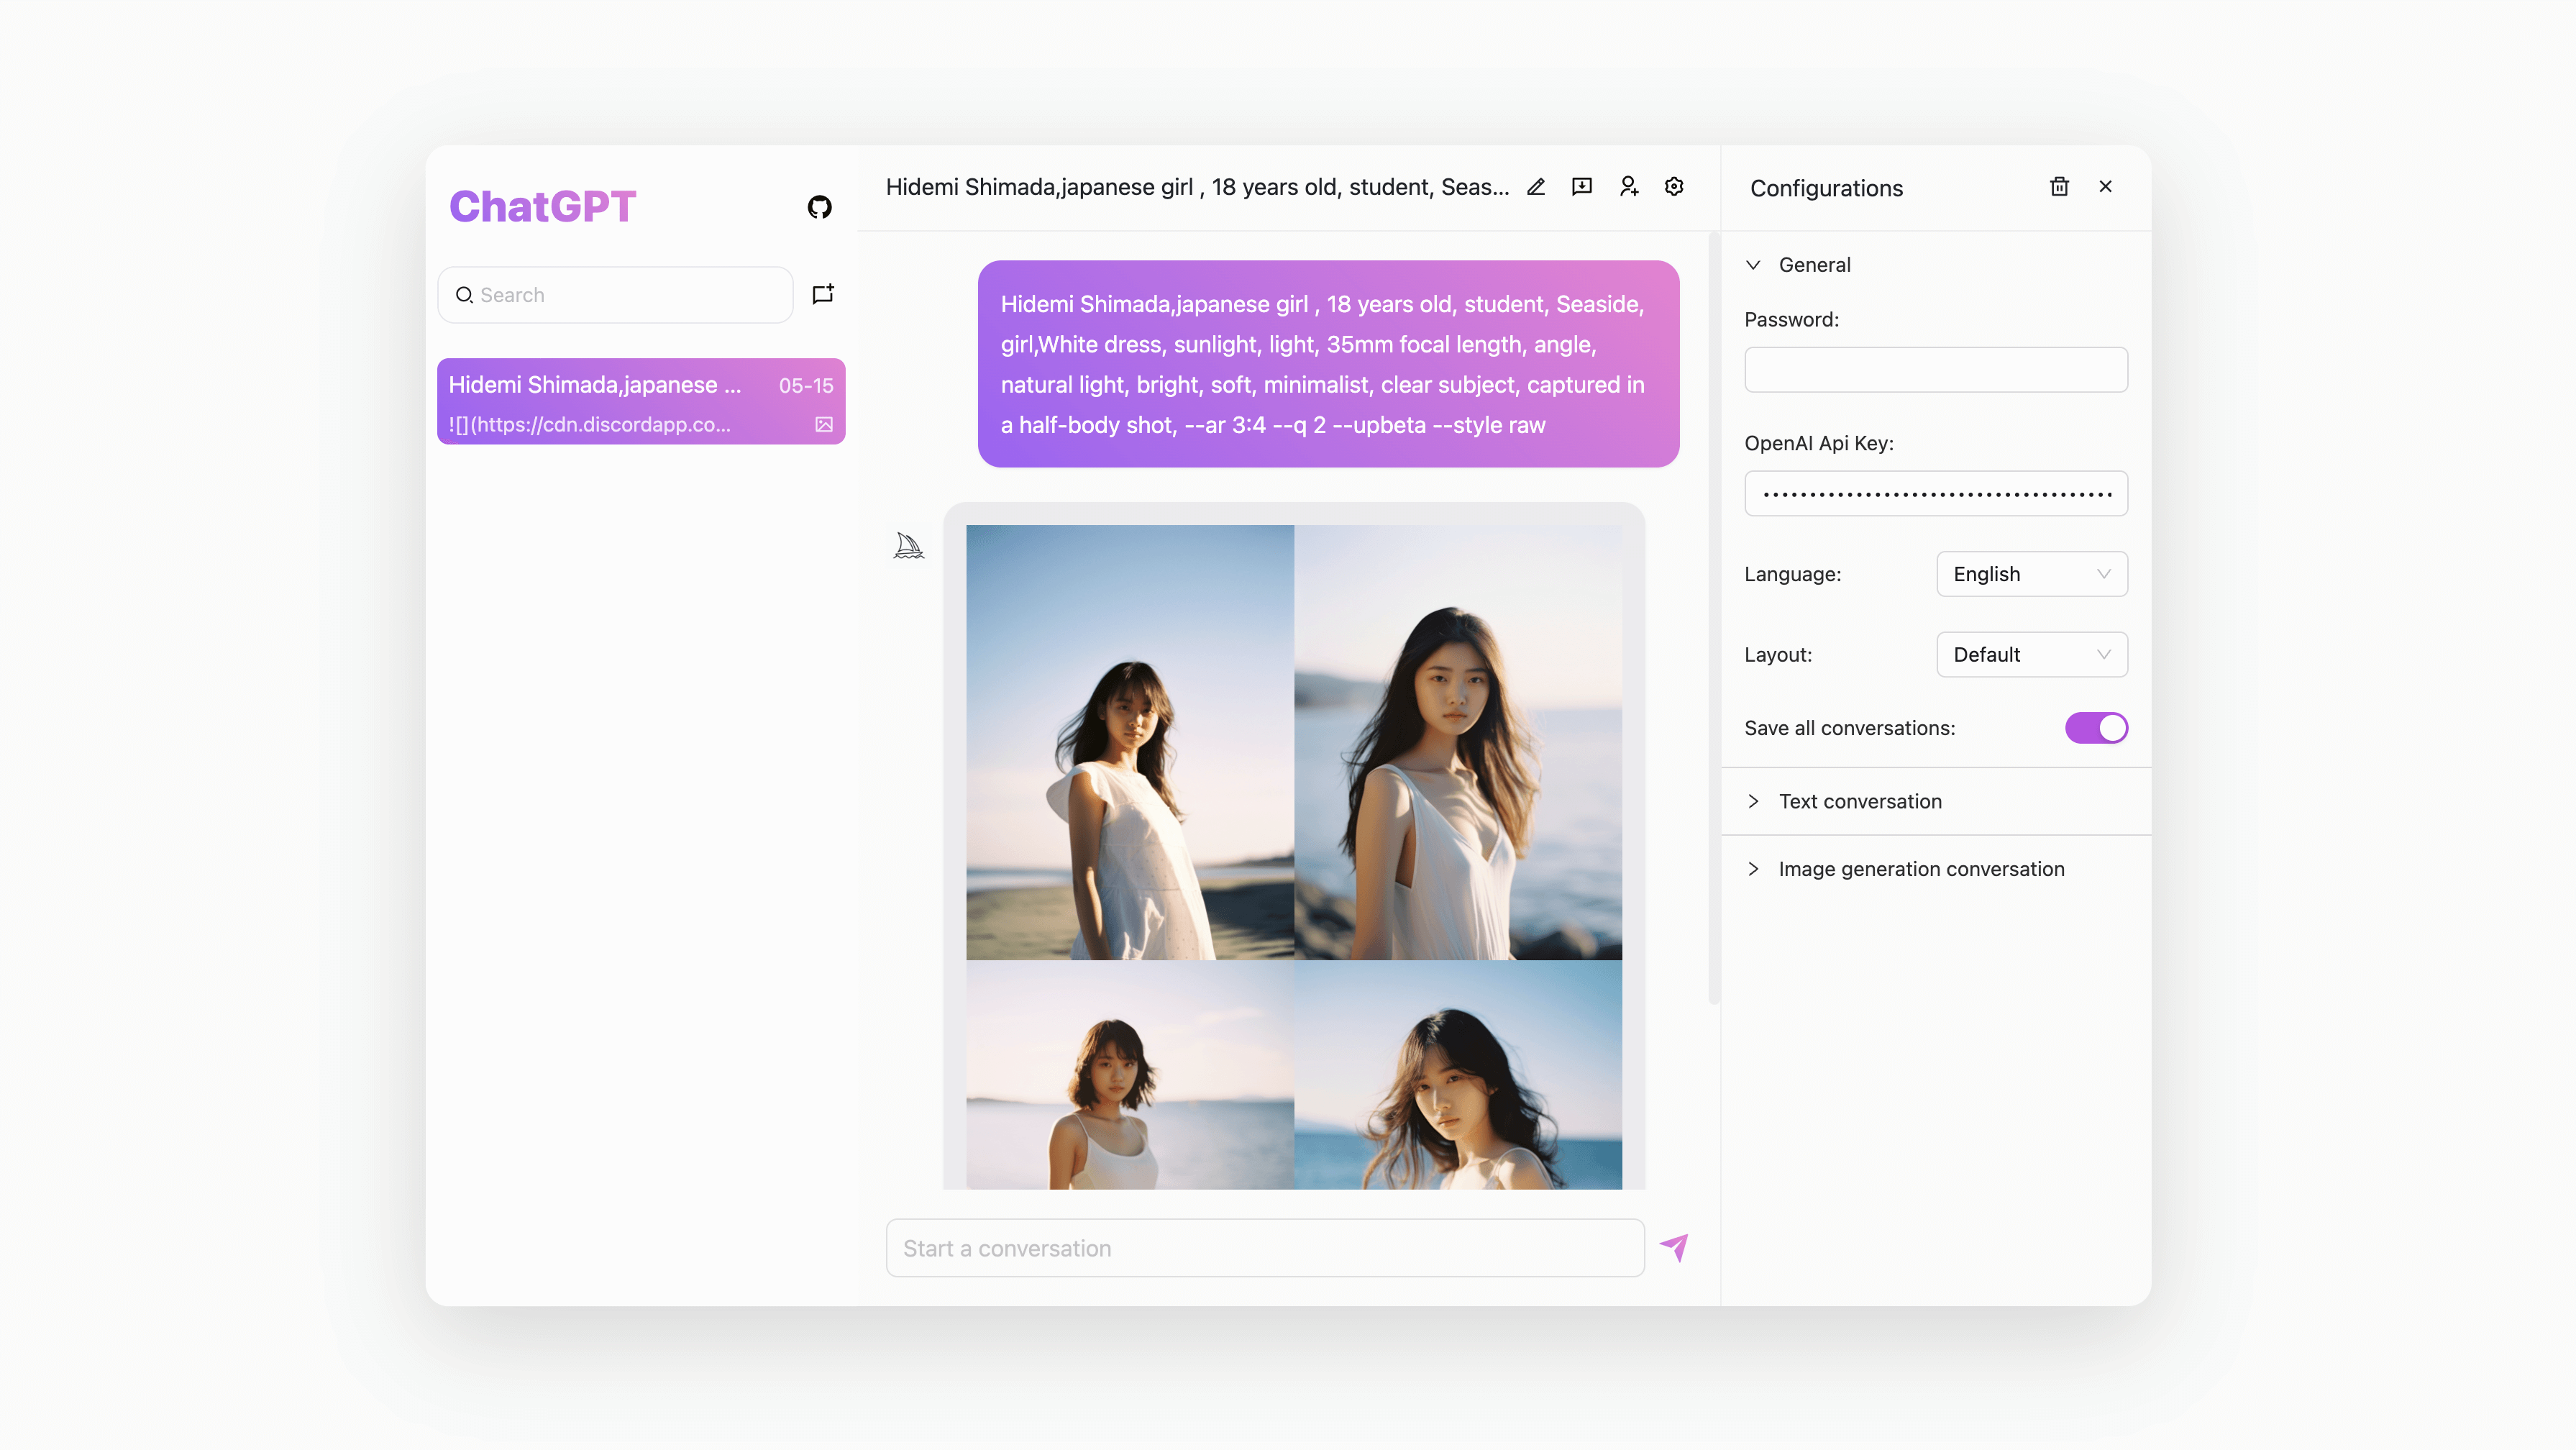Click the chat export icon in header

(1582, 187)
